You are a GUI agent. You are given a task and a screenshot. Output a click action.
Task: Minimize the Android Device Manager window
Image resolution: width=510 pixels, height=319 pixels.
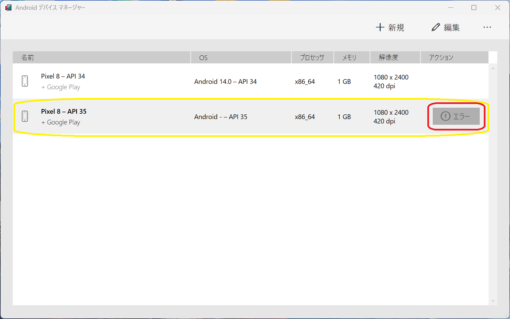(451, 7)
